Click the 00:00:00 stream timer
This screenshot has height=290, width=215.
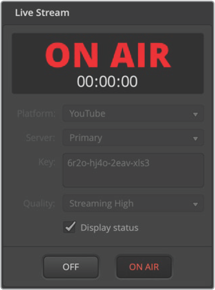tap(107, 81)
